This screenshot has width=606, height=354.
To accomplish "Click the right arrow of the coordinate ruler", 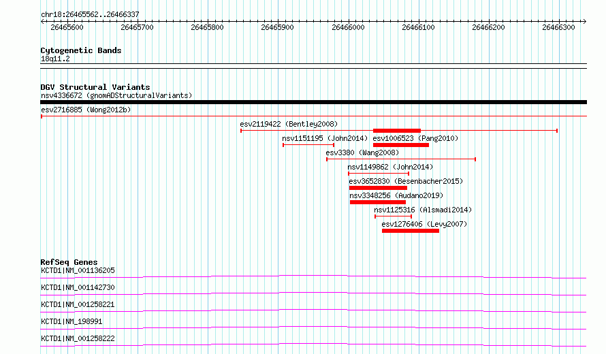I will pyautogui.click(x=584, y=22).
